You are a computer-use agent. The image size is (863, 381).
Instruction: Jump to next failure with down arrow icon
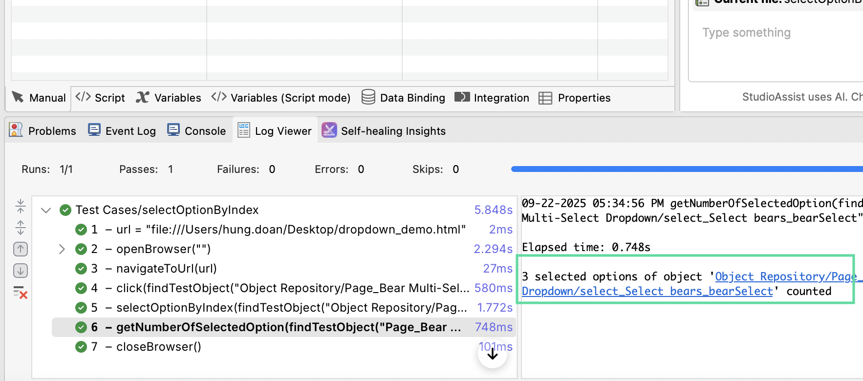[21, 271]
